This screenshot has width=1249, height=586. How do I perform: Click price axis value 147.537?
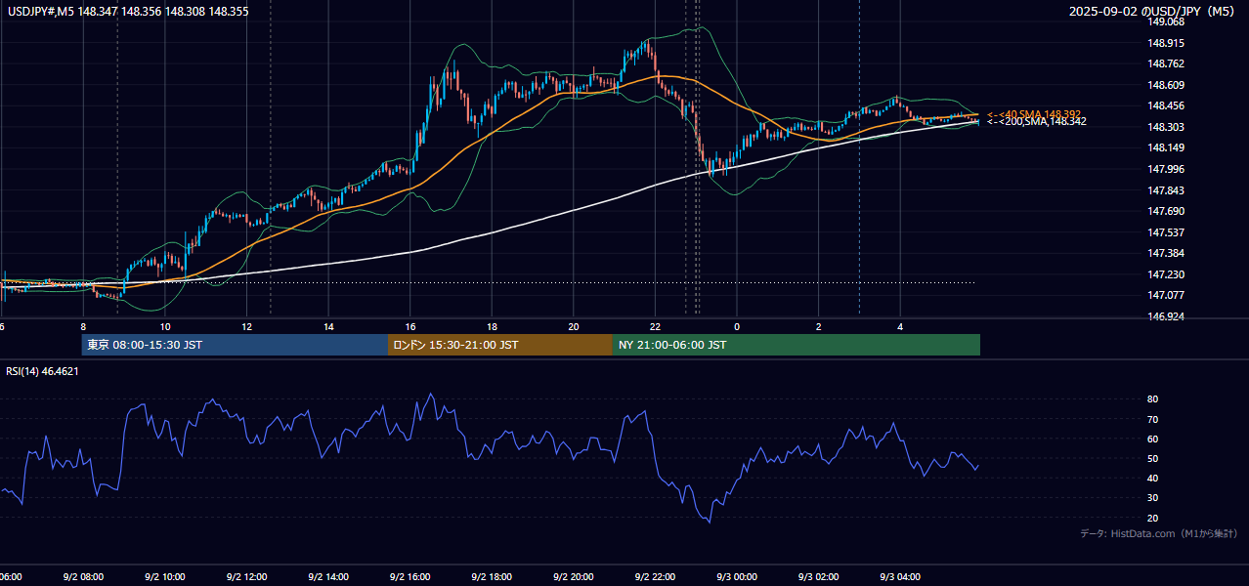1166,232
